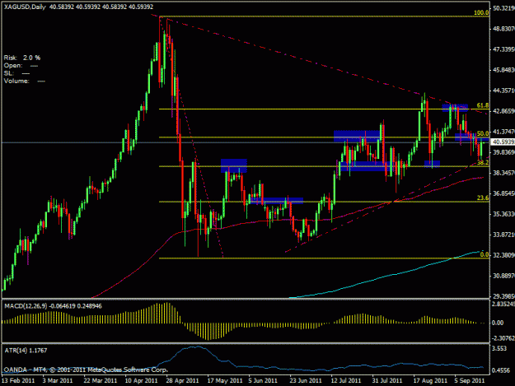The height and width of the screenshot is (386, 515).
Task: Click the cyan long-term moving average line
Action: 387,276
